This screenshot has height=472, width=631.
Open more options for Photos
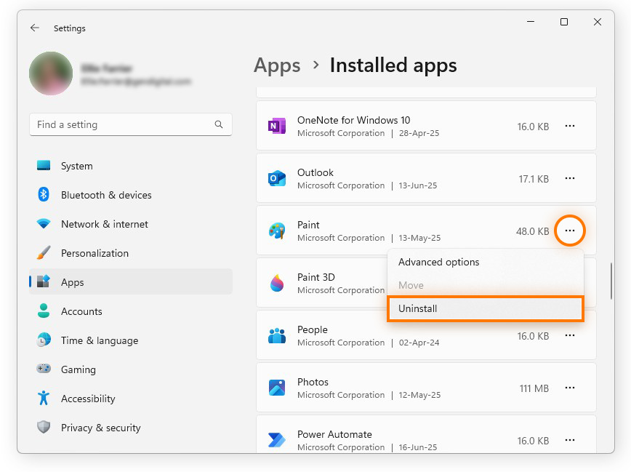tap(569, 388)
